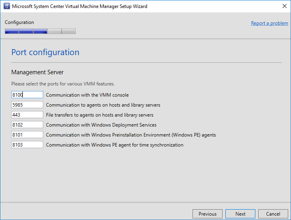
Task: Open the Report a problem link
Action: [269, 23]
